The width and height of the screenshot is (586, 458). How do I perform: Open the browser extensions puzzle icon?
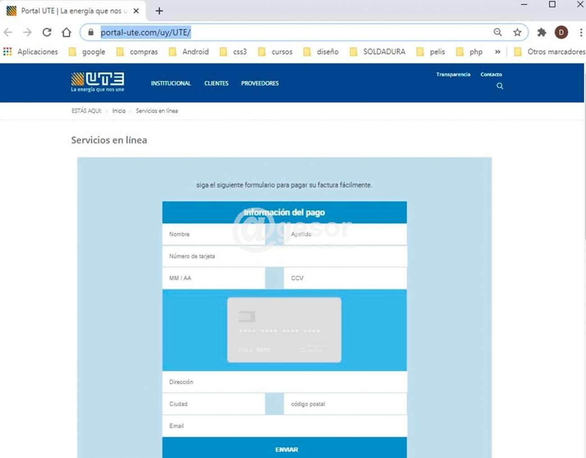[x=541, y=32]
